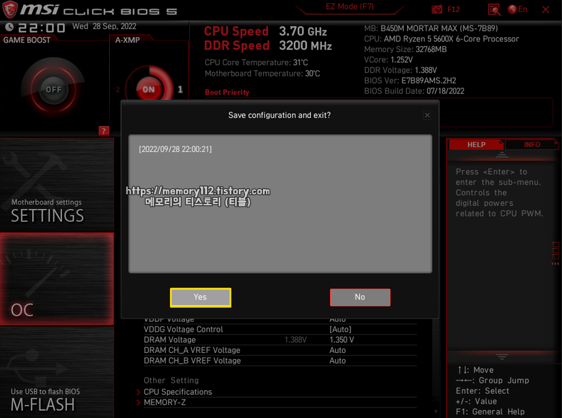This screenshot has width=562, height=418.
Task: Switch to the HELP tab
Action: tap(476, 145)
